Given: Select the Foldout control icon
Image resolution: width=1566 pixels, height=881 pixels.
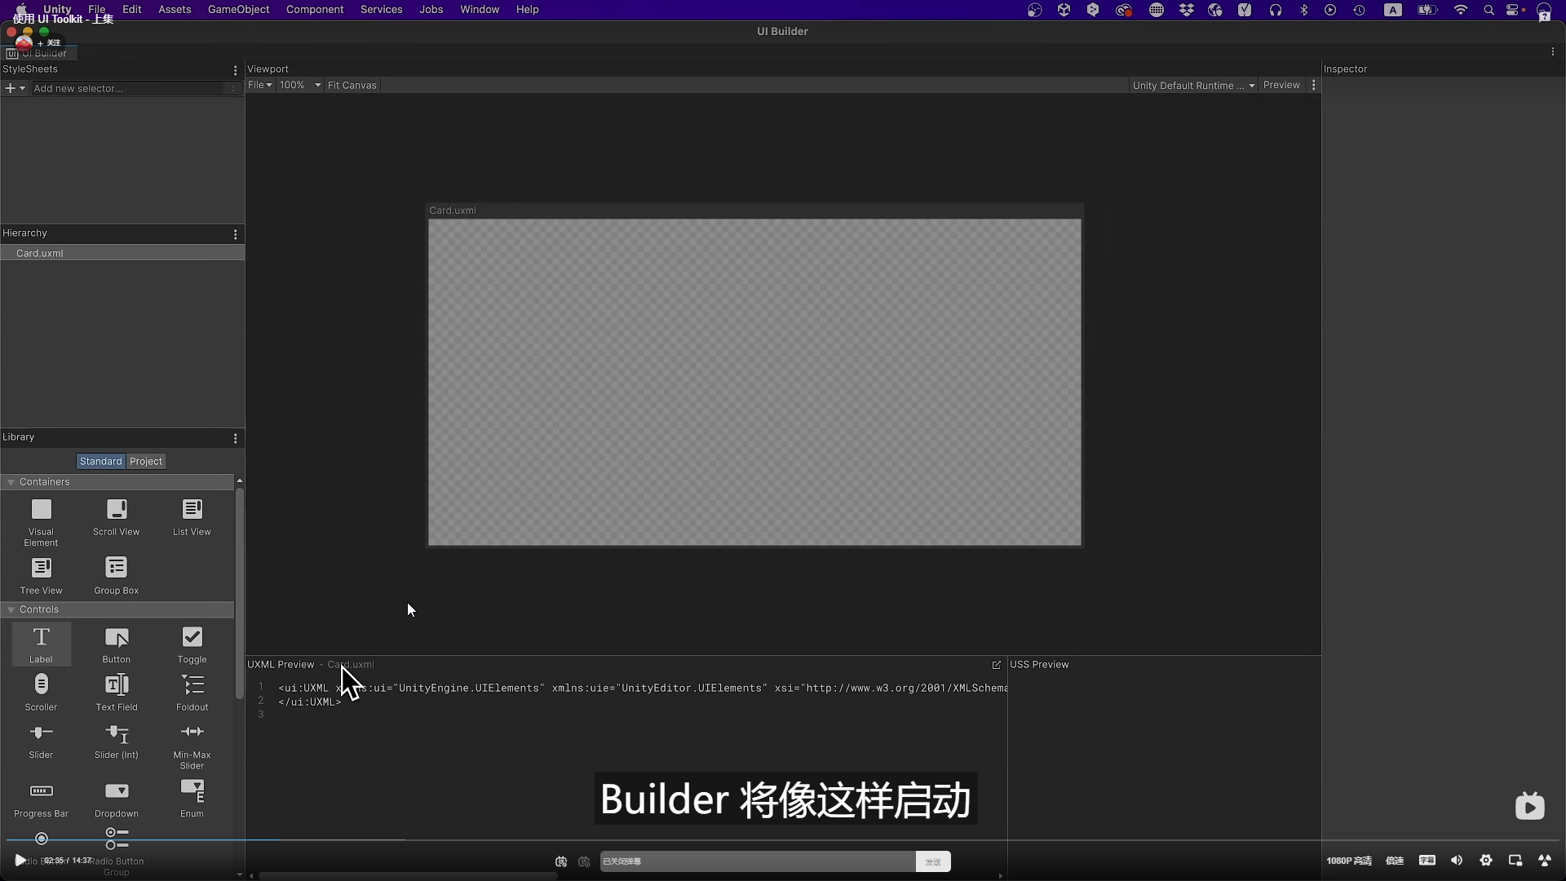Looking at the screenshot, I should [x=192, y=685].
